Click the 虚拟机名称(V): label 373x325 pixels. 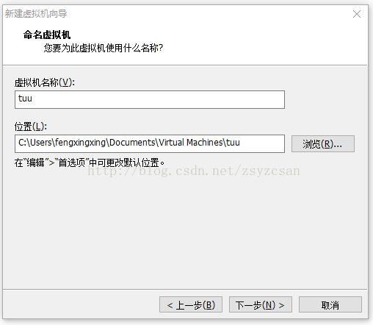pos(45,82)
